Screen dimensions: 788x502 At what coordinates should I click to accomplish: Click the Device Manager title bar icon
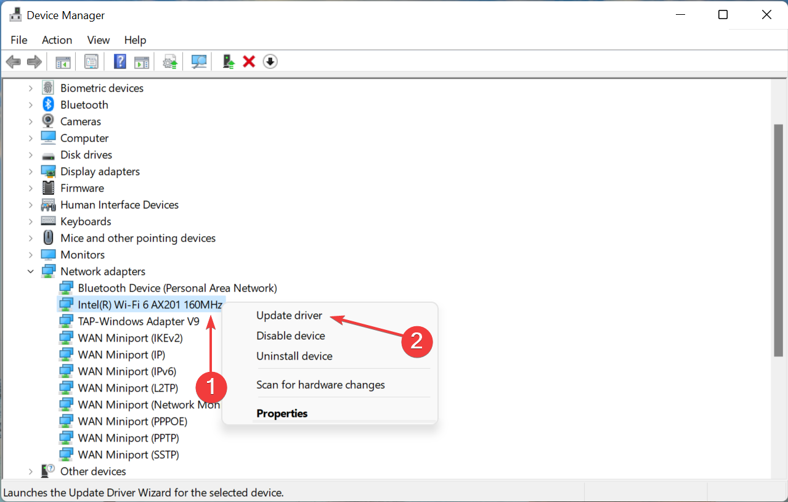click(15, 15)
